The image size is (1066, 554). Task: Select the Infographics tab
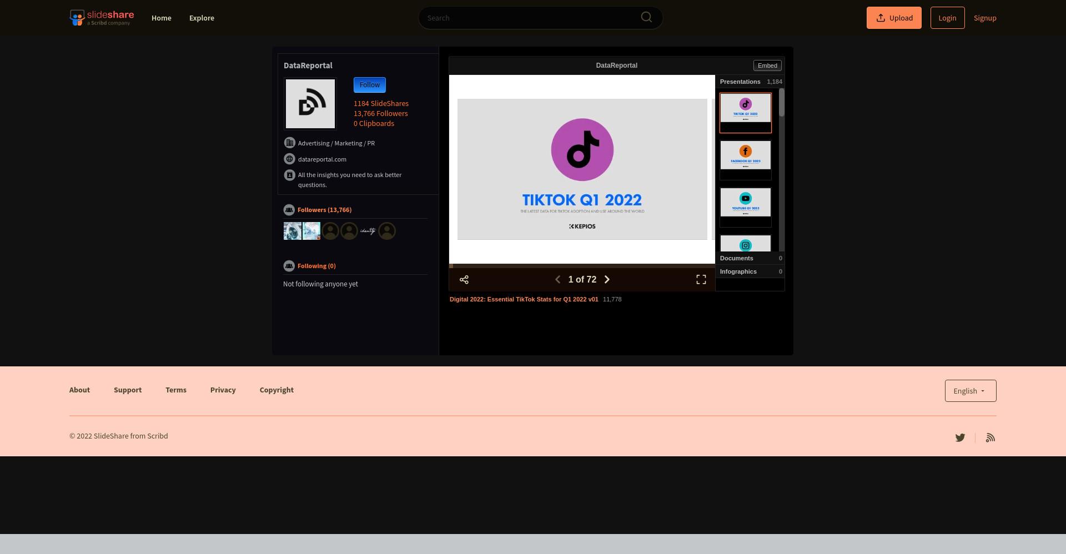coord(750,271)
